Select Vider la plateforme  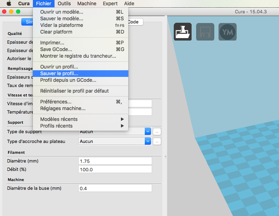81,25
